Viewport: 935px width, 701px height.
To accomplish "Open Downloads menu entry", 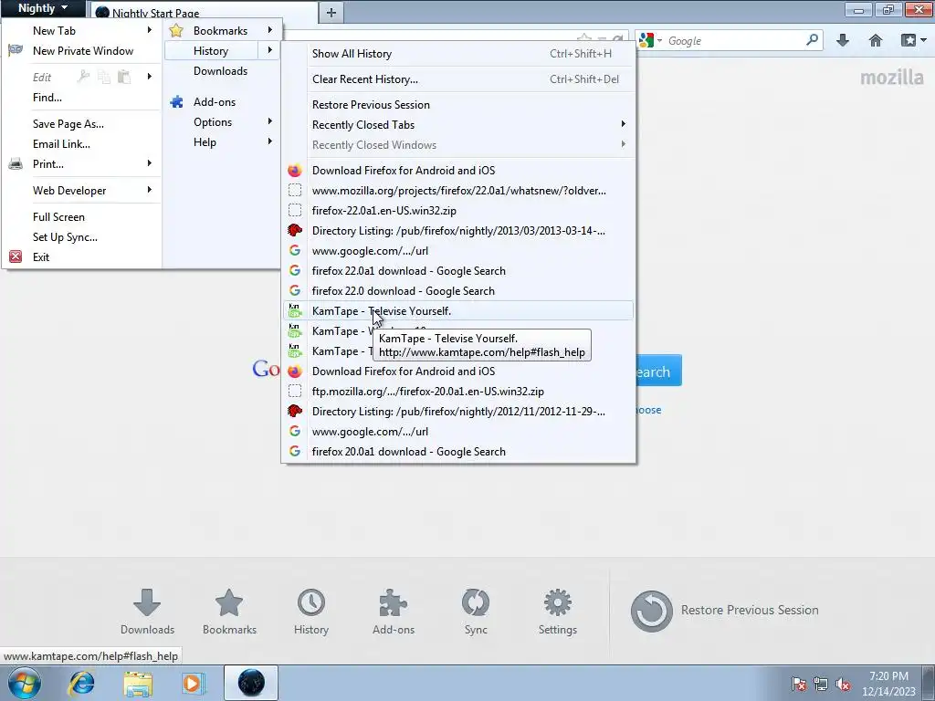I will (221, 71).
